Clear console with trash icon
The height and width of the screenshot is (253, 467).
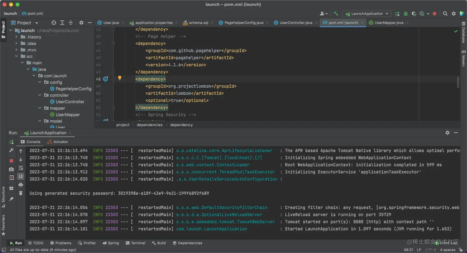21,193
